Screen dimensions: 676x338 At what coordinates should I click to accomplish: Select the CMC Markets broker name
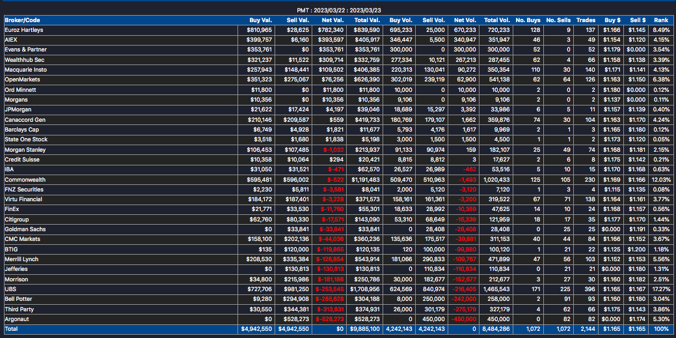coord(22,239)
